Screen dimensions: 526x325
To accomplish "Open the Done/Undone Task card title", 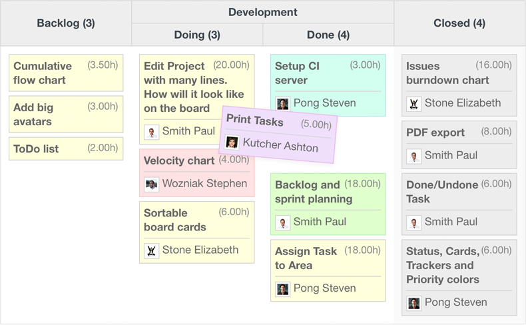I will pyautogui.click(x=442, y=192).
